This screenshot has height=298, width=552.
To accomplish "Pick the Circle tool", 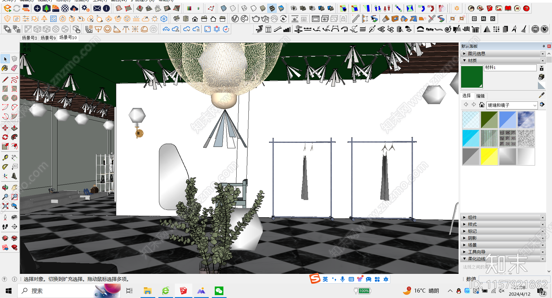I will pos(5,98).
